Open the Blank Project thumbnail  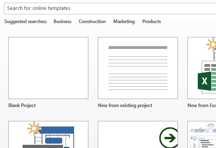pyautogui.click(x=48, y=68)
